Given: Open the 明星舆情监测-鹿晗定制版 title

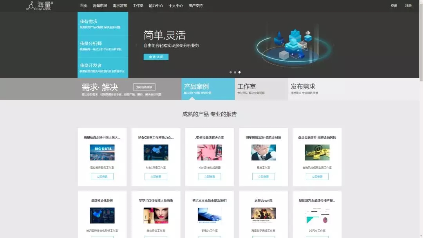Looking at the screenshot, I should click(263, 137).
